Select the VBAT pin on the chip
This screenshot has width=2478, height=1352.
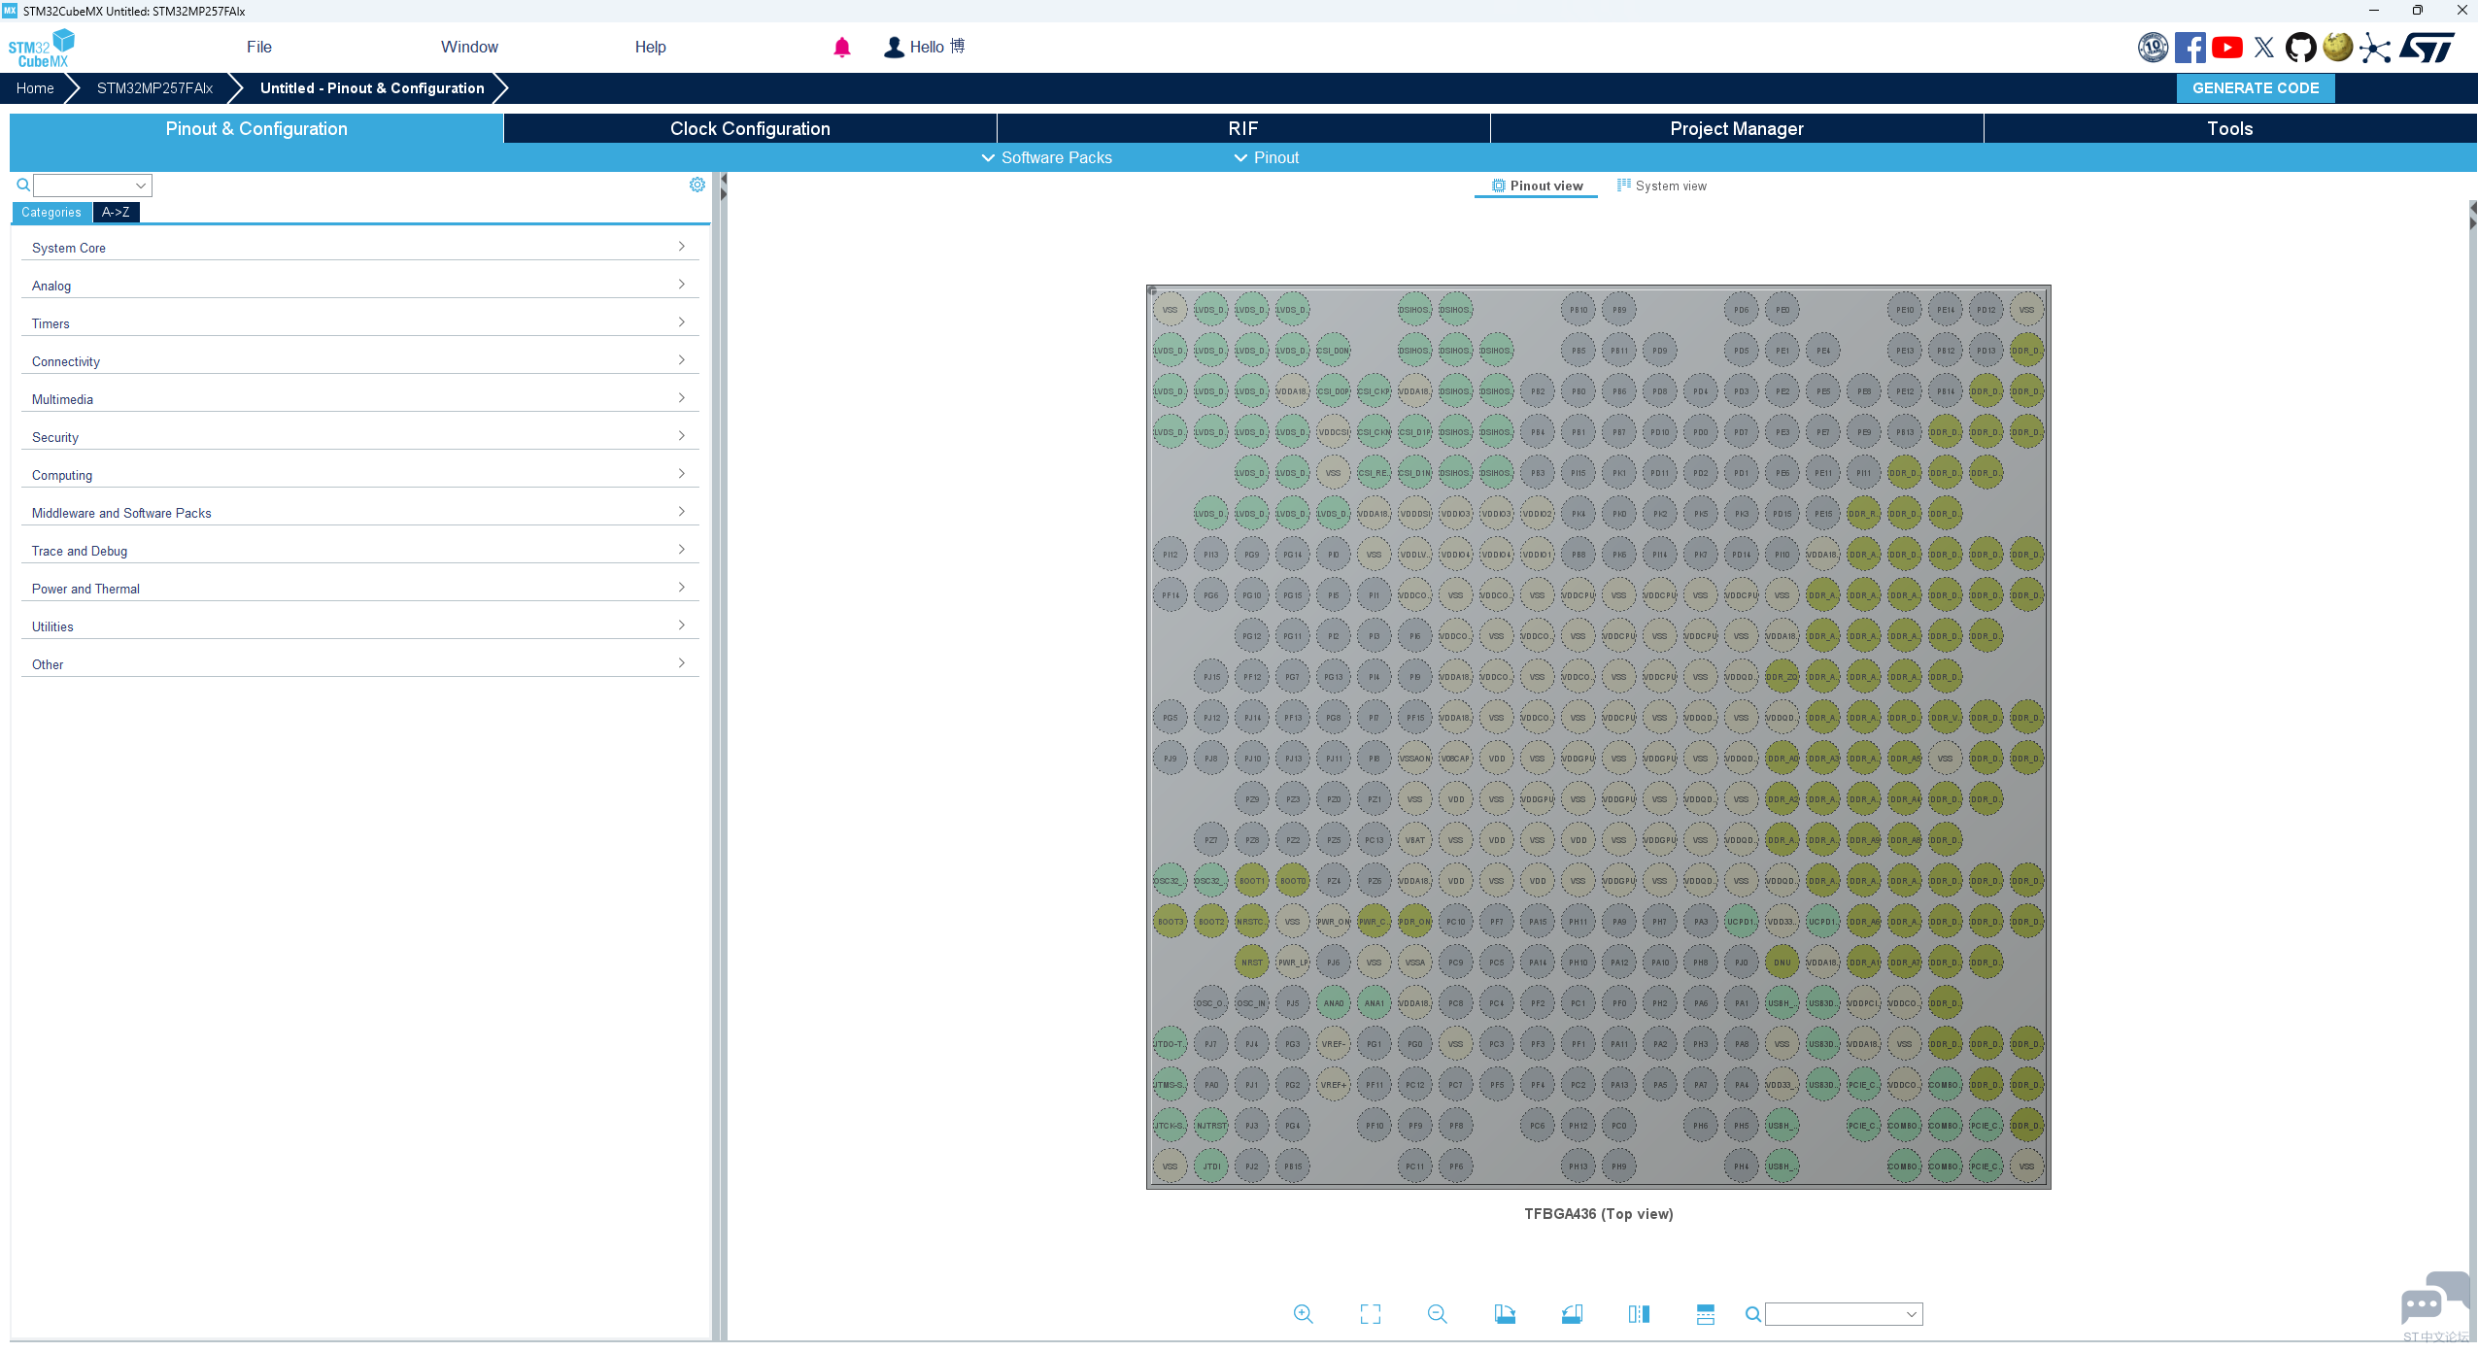(x=1415, y=840)
